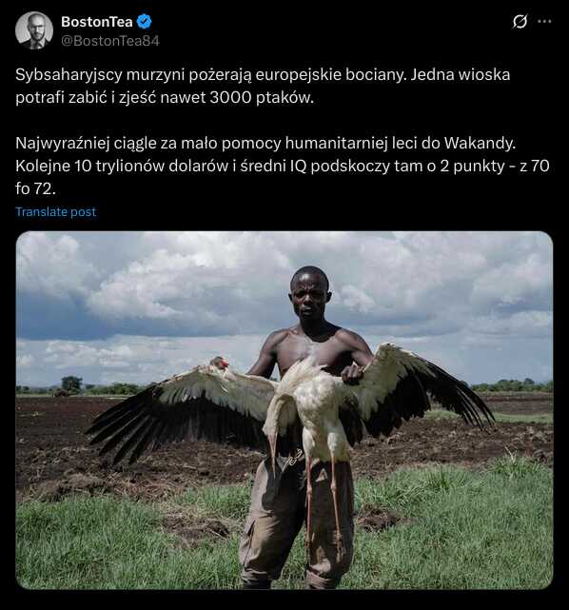View the author's round profile picture
569x610 pixels.
[34, 30]
